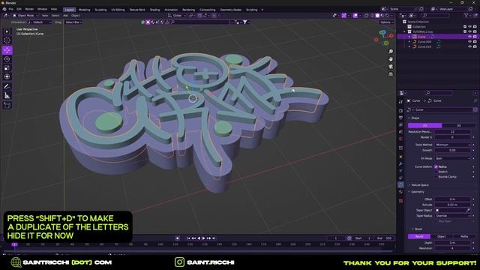
Task: Hide Curve object with eye icon
Action: point(470,37)
